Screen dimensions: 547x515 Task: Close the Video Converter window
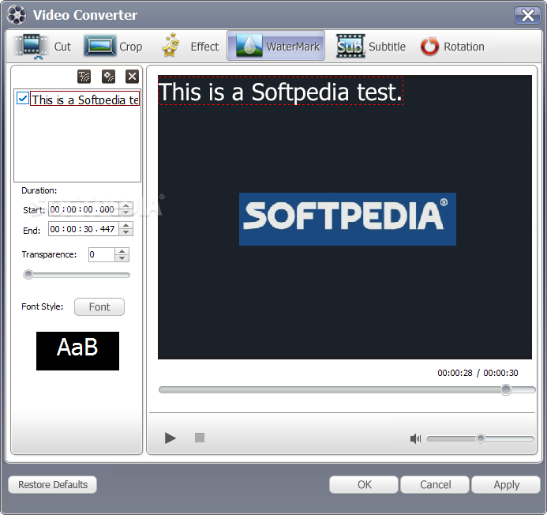coord(527,15)
